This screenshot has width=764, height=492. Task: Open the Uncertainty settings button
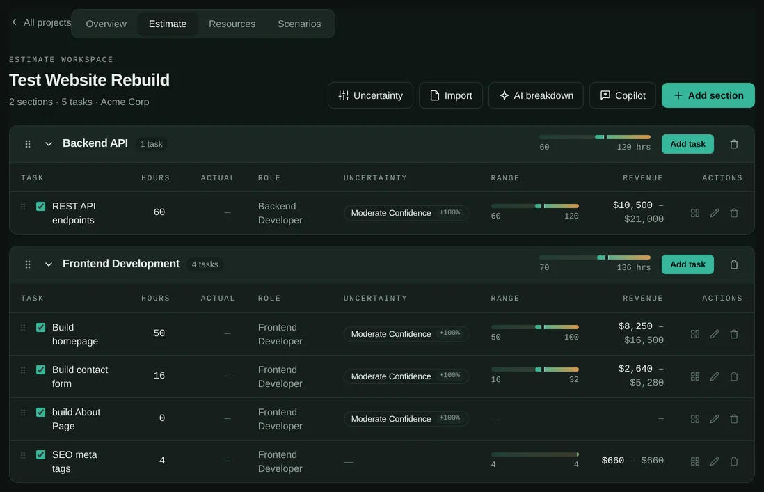(370, 95)
